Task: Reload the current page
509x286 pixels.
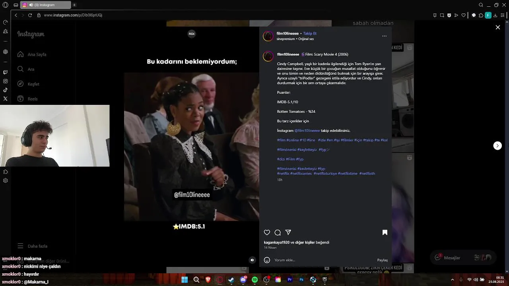Action: tap(30, 15)
